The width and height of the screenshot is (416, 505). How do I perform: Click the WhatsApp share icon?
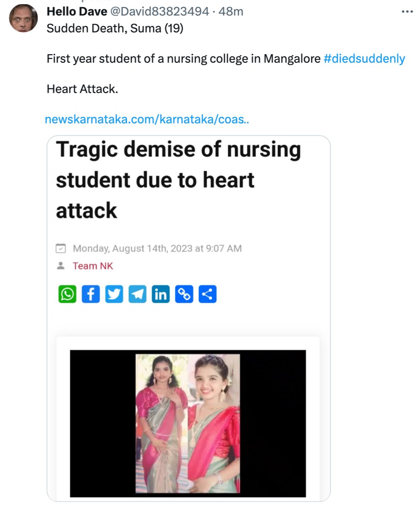click(x=67, y=294)
